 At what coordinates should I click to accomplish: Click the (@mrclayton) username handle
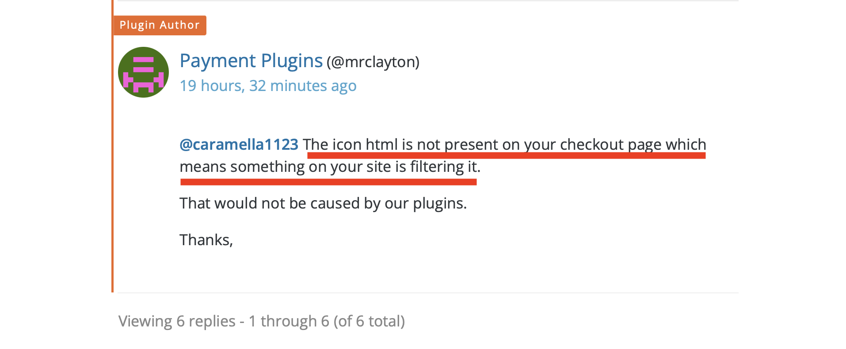(373, 62)
